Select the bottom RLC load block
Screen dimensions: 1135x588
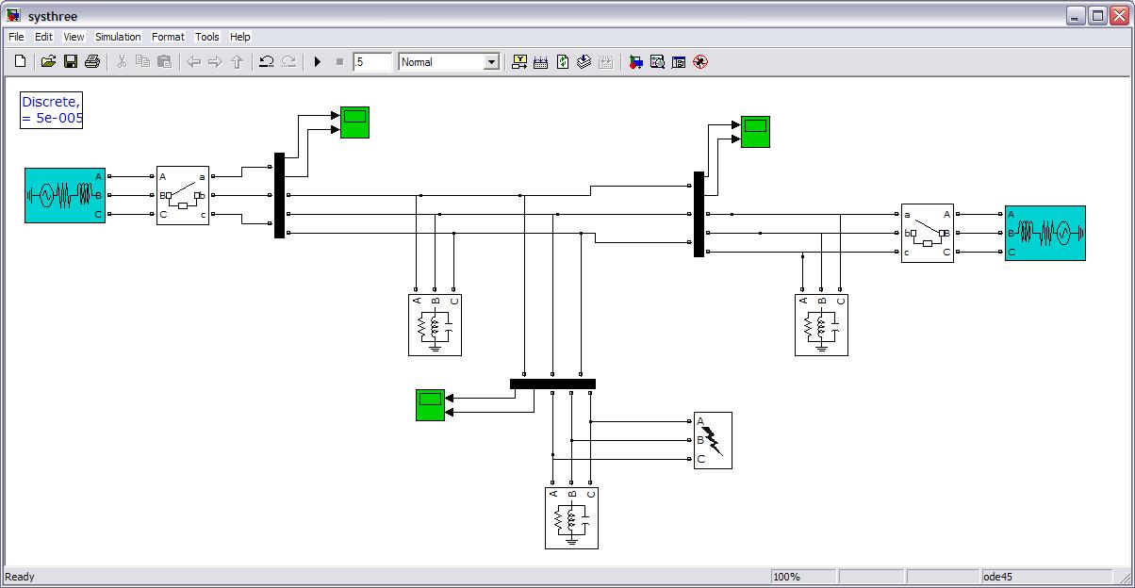[x=571, y=517]
